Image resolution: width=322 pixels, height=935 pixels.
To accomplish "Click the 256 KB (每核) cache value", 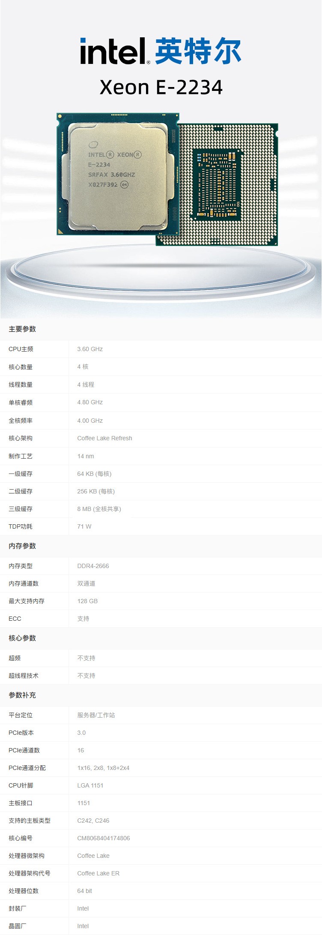I will 96,491.
